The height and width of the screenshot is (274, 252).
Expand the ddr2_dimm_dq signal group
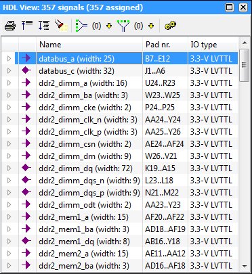click(9, 168)
